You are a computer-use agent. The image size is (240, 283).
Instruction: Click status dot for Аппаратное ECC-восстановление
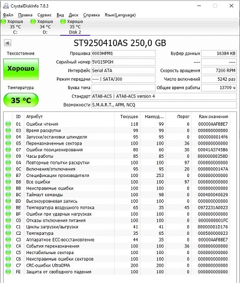8,240
